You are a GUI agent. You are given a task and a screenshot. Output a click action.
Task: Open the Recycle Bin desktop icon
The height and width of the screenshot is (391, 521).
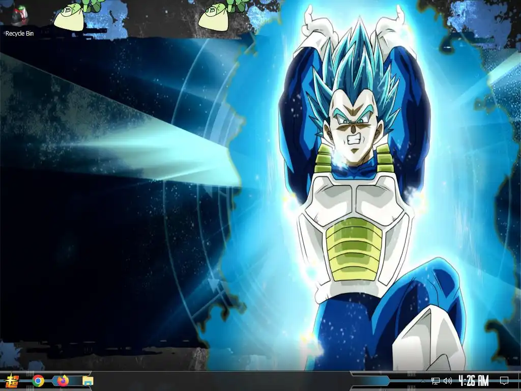(x=19, y=20)
